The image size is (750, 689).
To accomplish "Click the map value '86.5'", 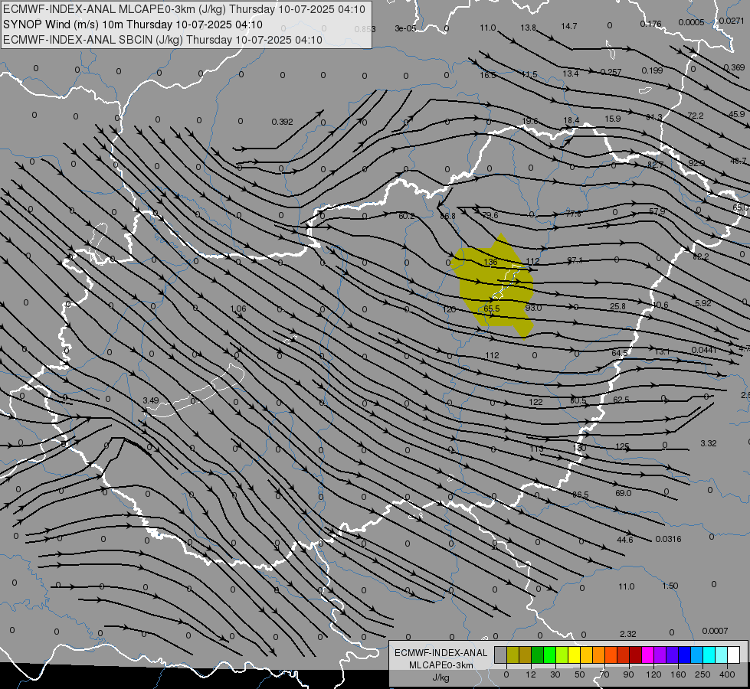I will click(x=580, y=495).
